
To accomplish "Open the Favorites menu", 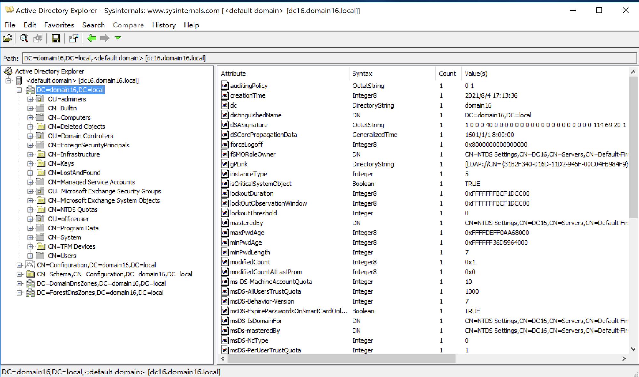I will [x=59, y=25].
